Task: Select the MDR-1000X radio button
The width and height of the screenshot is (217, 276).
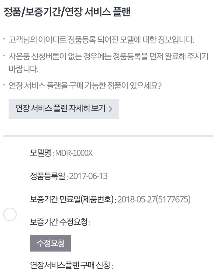Action: pos(10,214)
